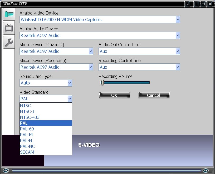Expand the Analog Video Device dropdown
This screenshot has width=215, height=174.
click(178, 20)
